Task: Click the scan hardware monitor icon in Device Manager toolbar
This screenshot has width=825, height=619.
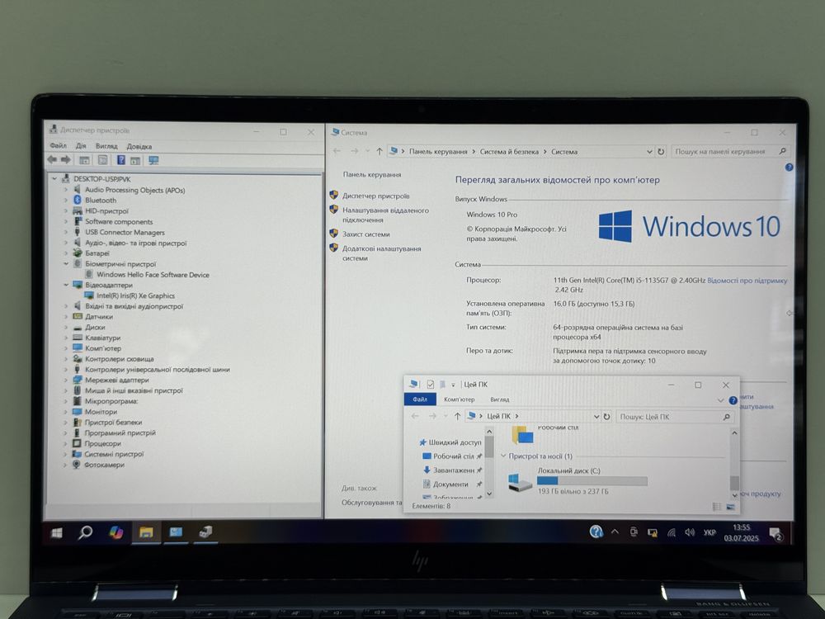Action: tap(153, 160)
